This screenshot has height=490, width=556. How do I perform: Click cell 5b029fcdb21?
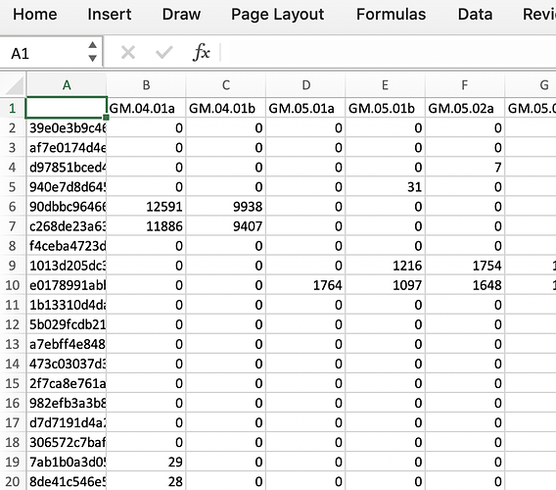67,324
